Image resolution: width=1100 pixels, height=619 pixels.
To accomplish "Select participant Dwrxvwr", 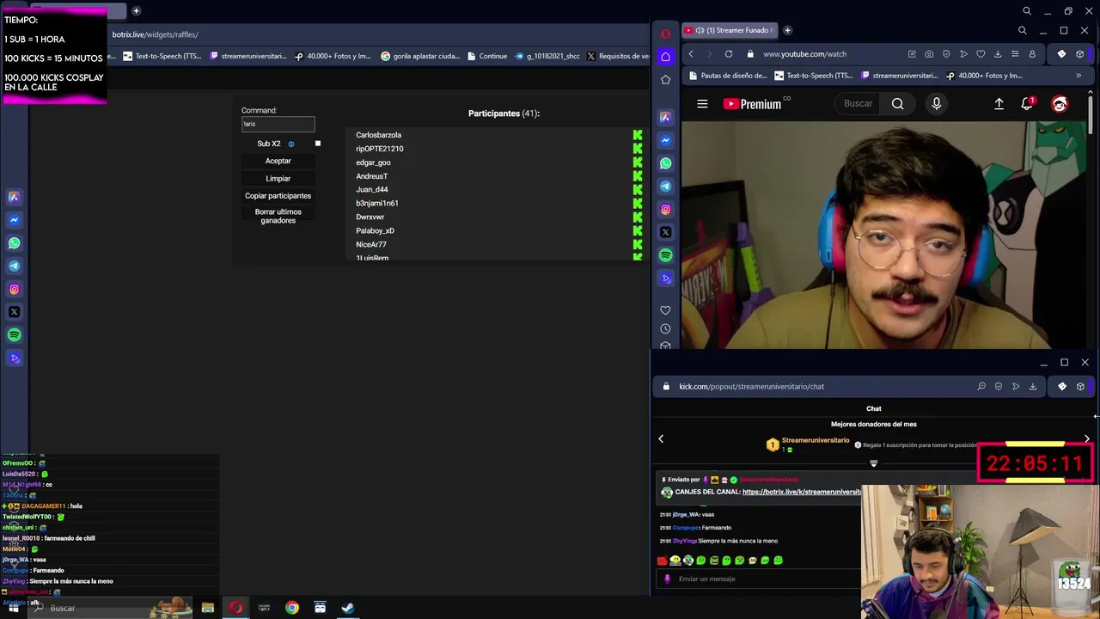I will 370,217.
